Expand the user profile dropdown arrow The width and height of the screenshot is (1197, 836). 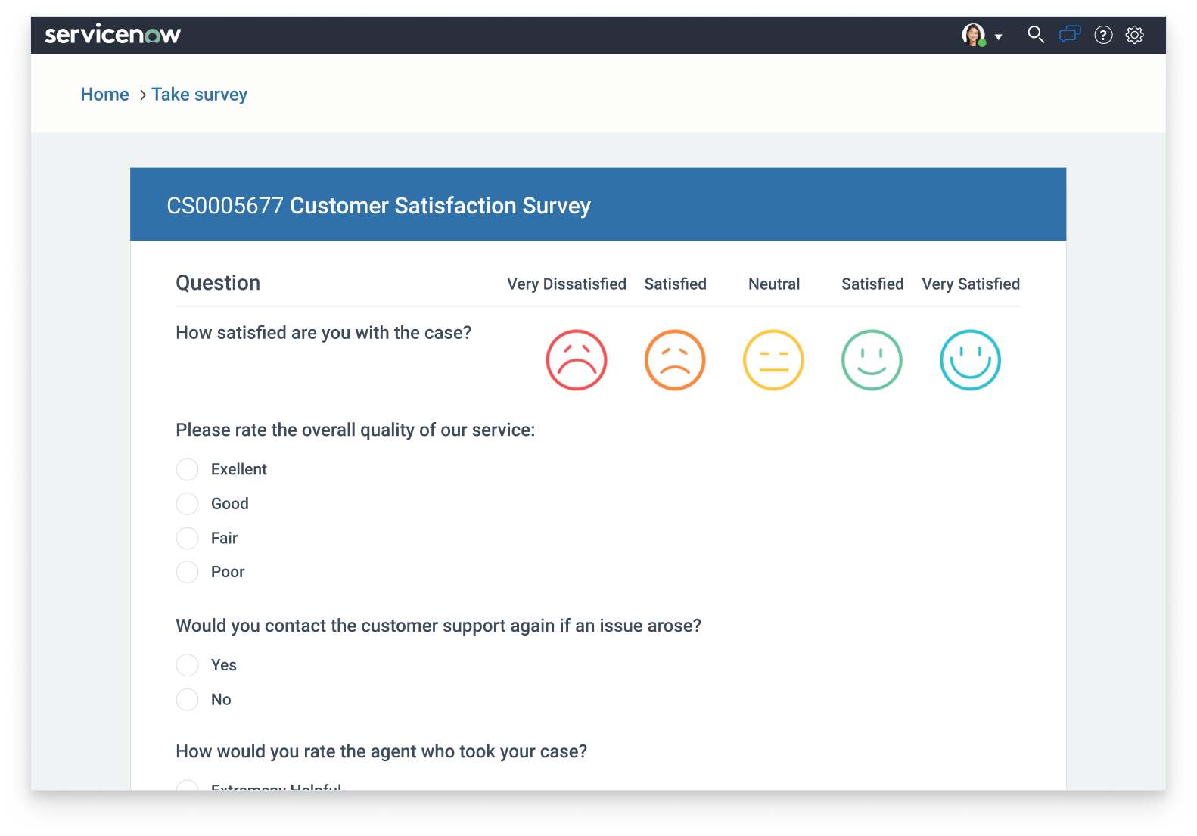[998, 36]
